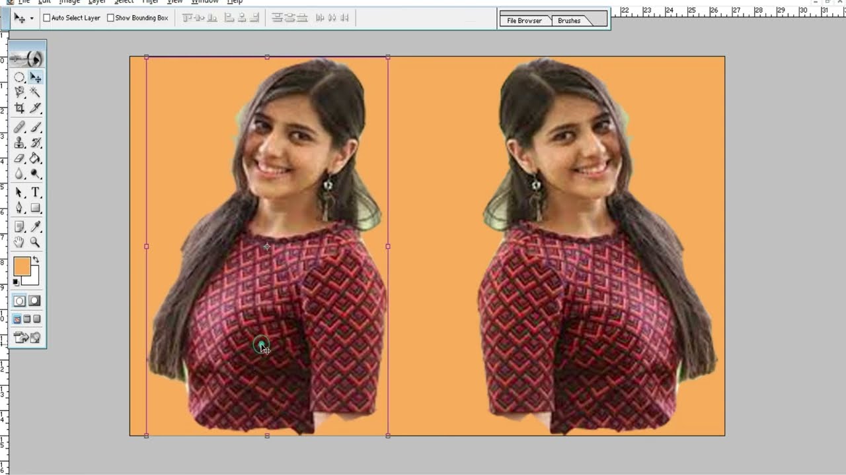The width and height of the screenshot is (846, 475).
Task: Open the Filter menu
Action: point(151,2)
